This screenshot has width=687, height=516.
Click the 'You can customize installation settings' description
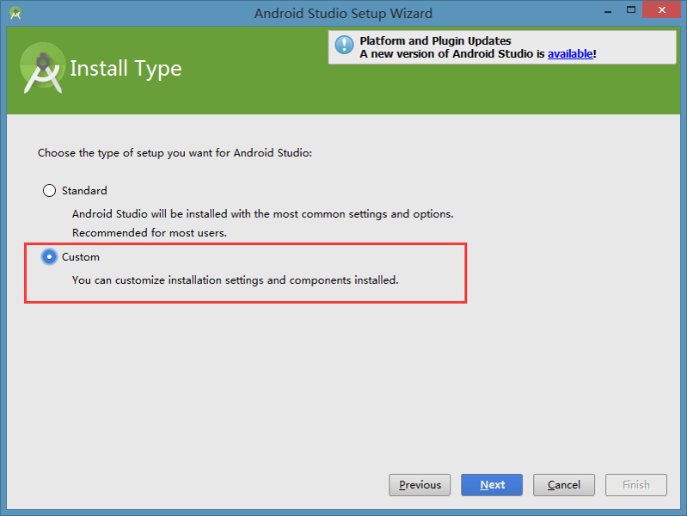point(236,280)
